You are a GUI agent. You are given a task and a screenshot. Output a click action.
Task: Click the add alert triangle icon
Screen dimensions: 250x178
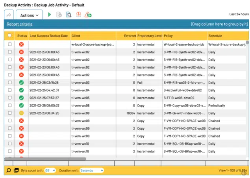[88, 15]
